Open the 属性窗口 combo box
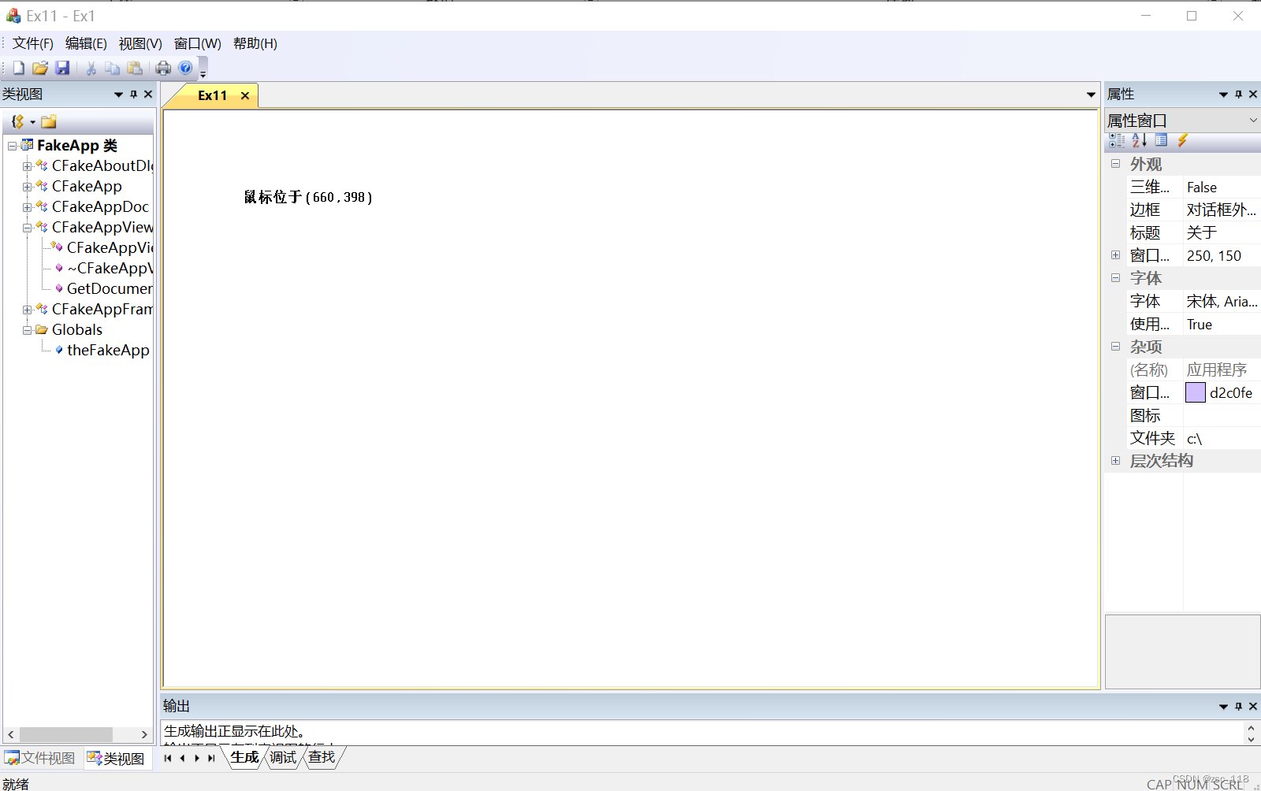Viewport: 1261px width, 791px height. click(1182, 121)
